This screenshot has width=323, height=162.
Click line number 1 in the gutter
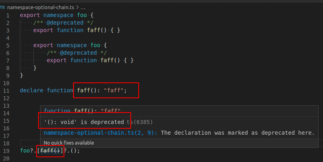click(x=8, y=15)
